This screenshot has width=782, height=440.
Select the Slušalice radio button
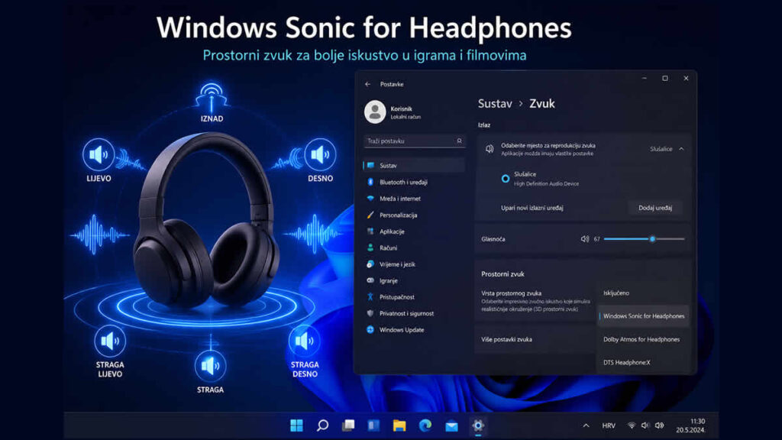(506, 179)
